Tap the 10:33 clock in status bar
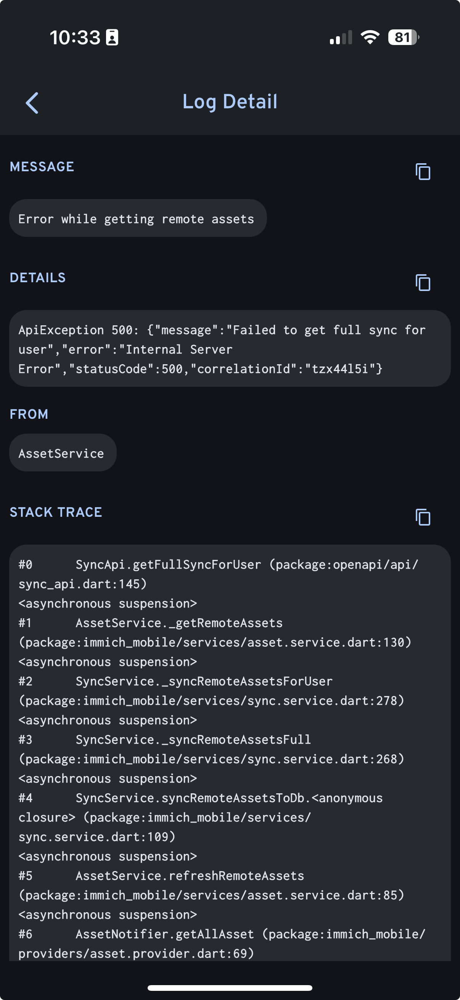This screenshot has width=460, height=1000. click(75, 38)
